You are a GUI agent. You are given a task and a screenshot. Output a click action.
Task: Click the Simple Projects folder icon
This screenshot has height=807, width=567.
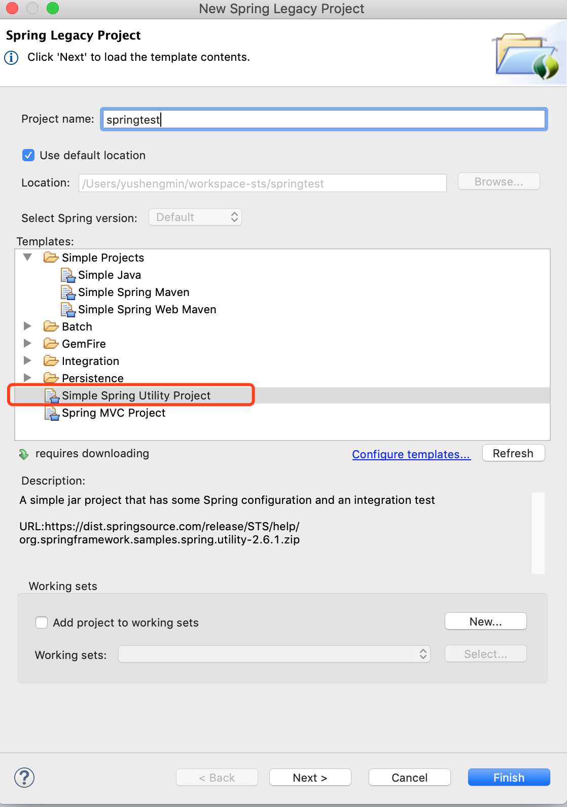pos(51,258)
